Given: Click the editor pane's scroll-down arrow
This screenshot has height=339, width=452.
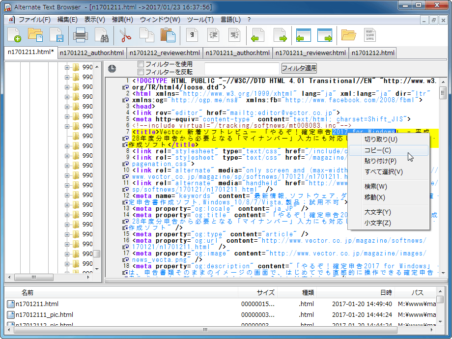Looking at the screenshot, I should point(443,273).
